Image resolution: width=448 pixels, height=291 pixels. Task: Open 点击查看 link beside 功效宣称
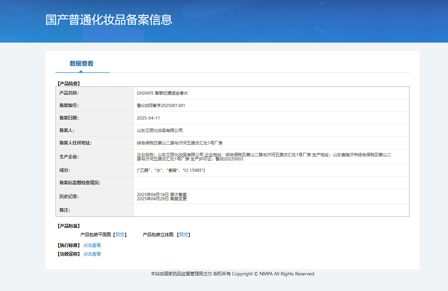[x=92, y=254]
